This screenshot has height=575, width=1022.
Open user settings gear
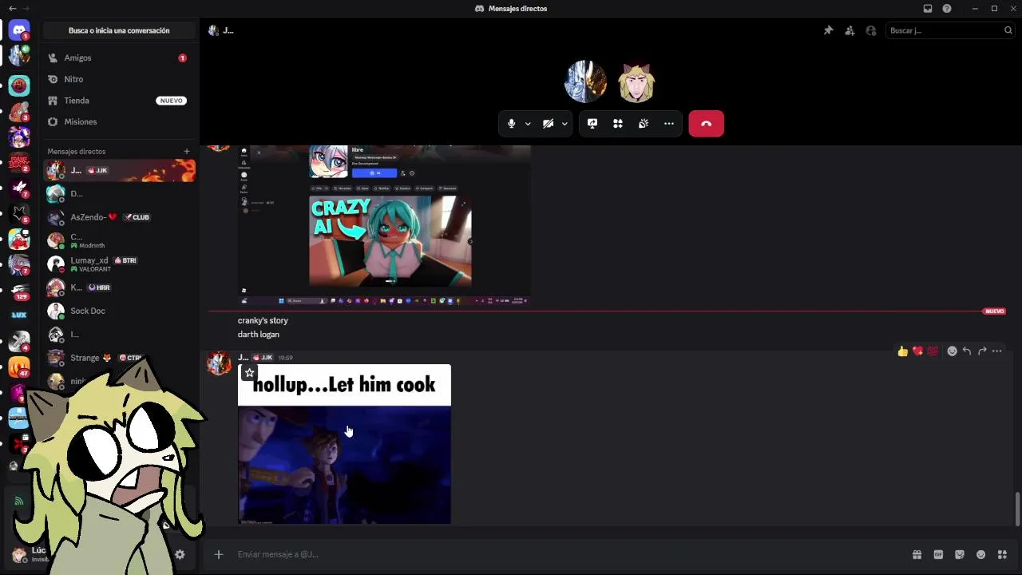[x=180, y=554]
